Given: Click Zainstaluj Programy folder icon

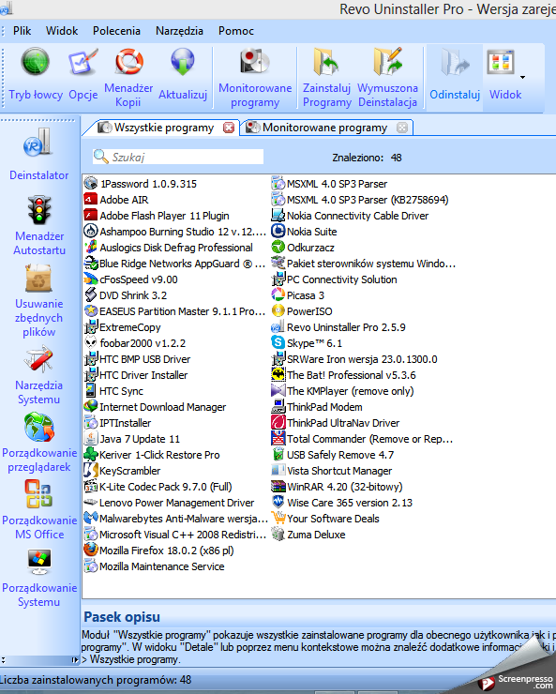Looking at the screenshot, I should coord(326,62).
